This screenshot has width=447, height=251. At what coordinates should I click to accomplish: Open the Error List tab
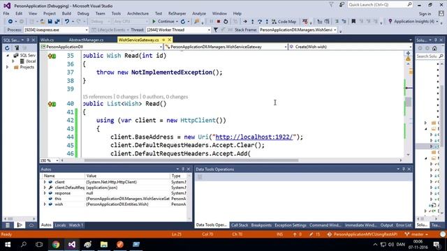[404, 225]
